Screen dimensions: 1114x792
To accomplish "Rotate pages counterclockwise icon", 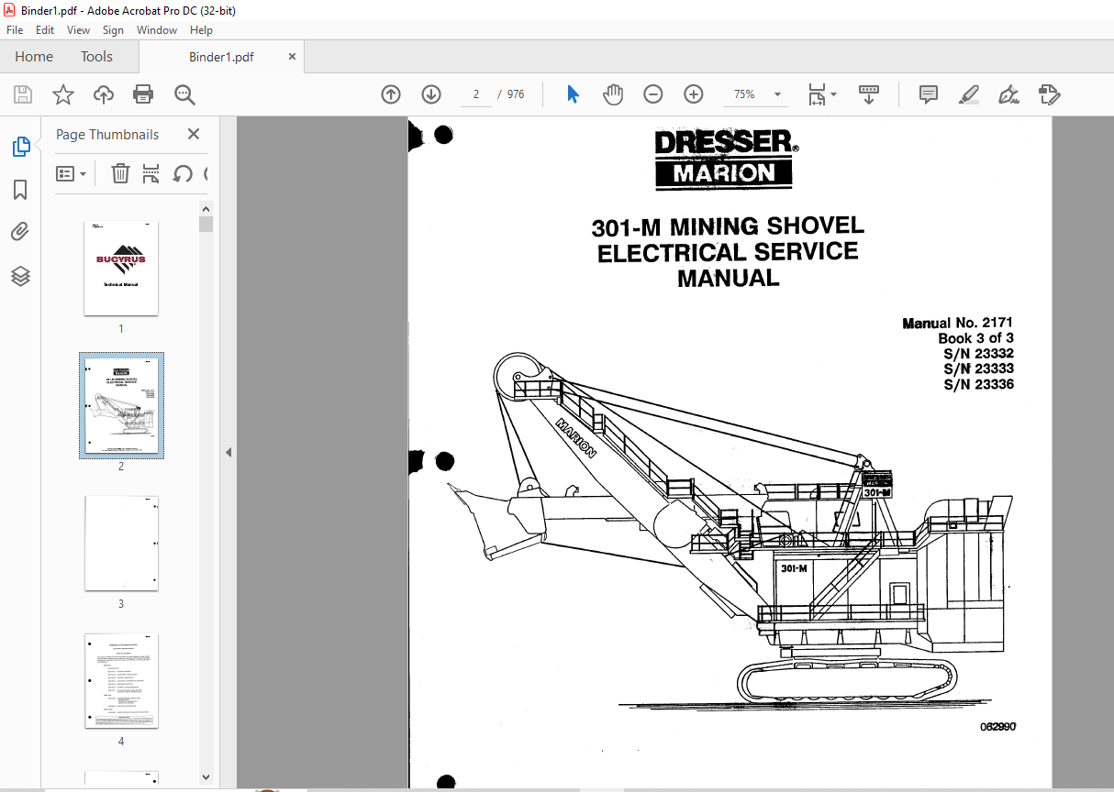I will coord(183,173).
